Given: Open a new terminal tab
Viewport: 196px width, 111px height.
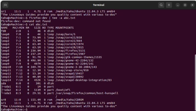Looking at the screenshot, I should coord(5,5).
